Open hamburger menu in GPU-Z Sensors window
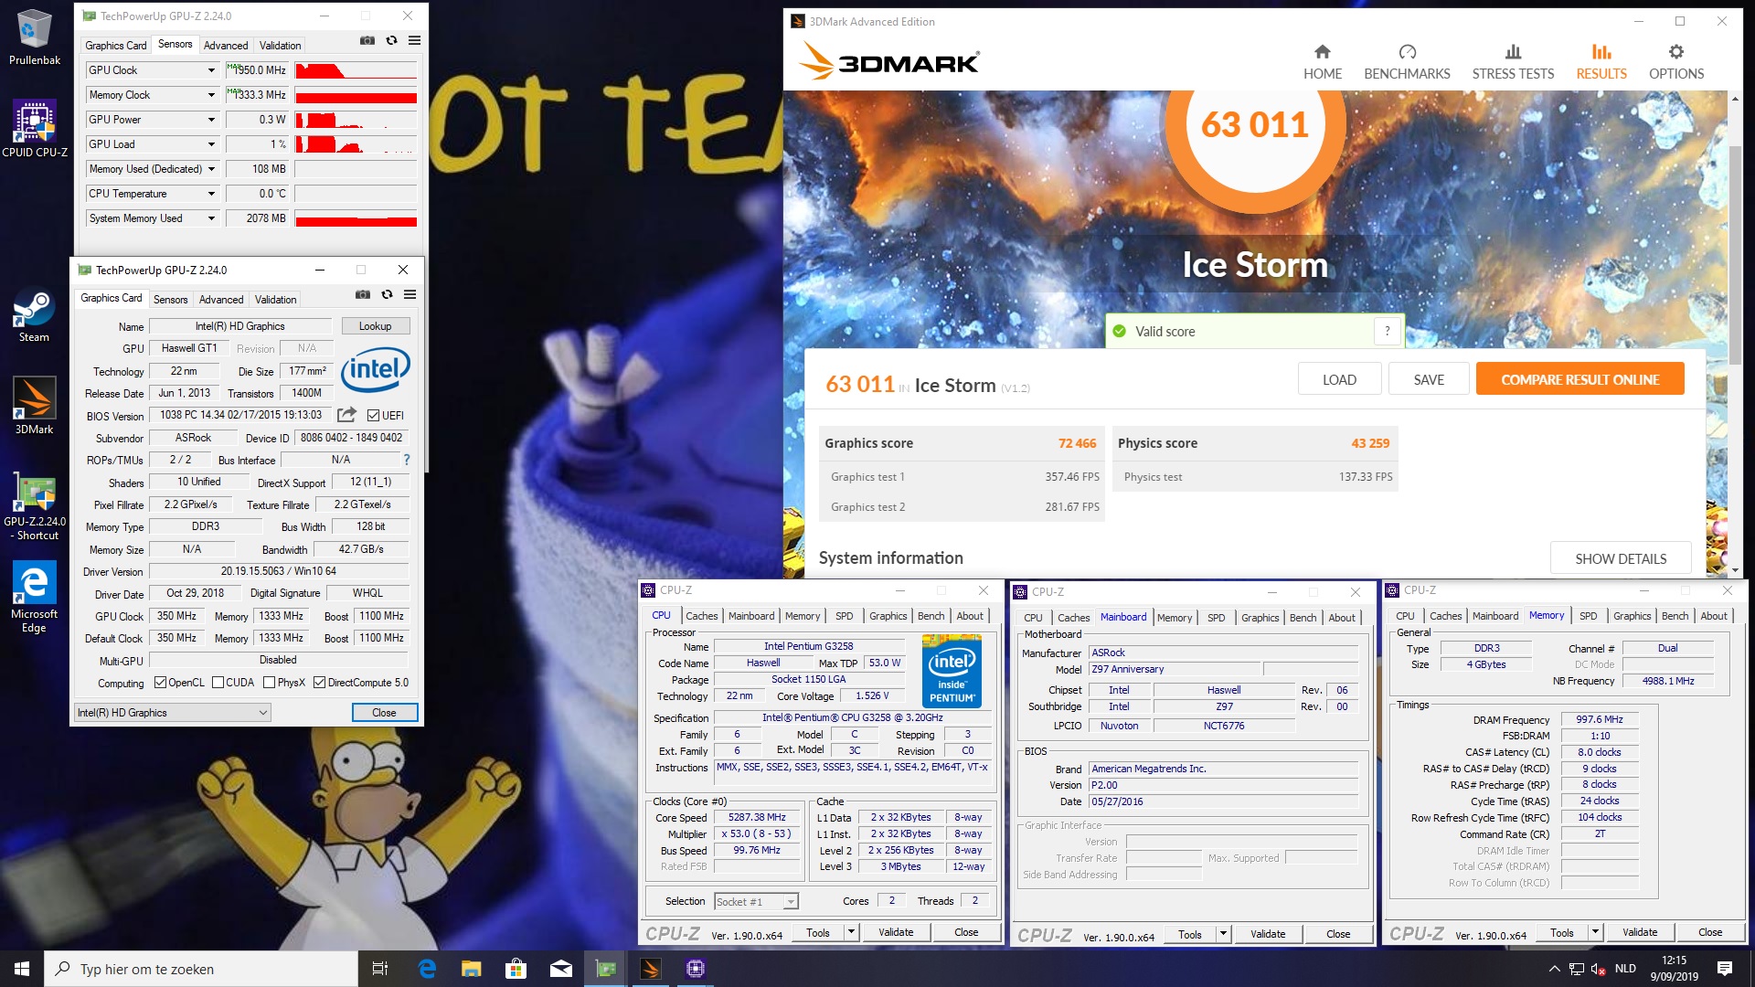The height and width of the screenshot is (987, 1755). pyautogui.click(x=414, y=41)
